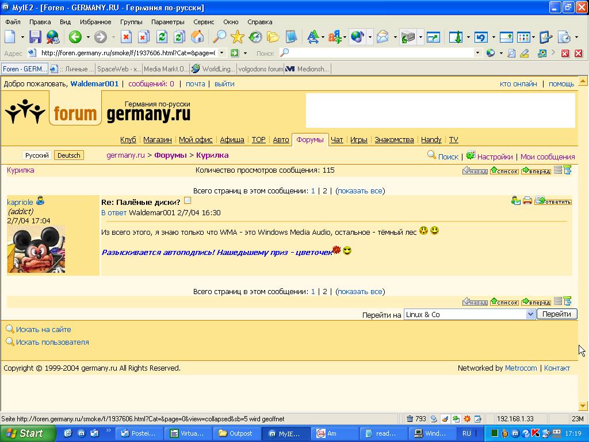The height and width of the screenshot is (442, 589).
Task: Switch to the SpaceWeb browser tab
Action: [118, 69]
